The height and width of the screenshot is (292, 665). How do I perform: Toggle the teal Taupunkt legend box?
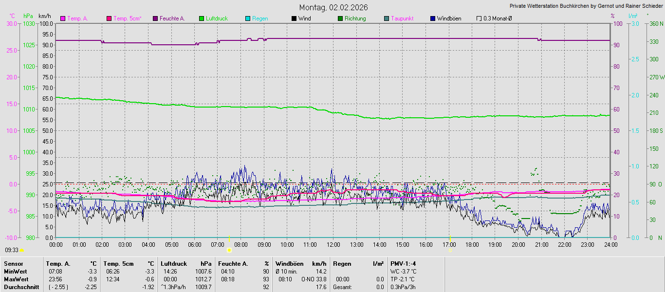point(387,18)
